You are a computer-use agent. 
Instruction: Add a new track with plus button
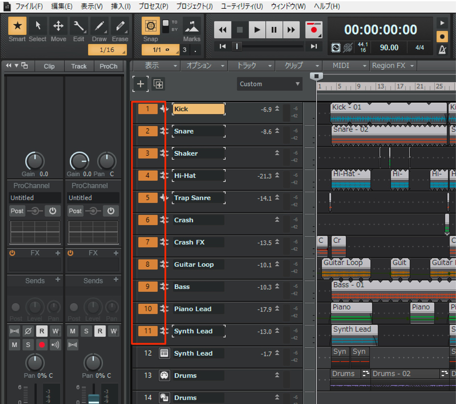[x=140, y=84]
